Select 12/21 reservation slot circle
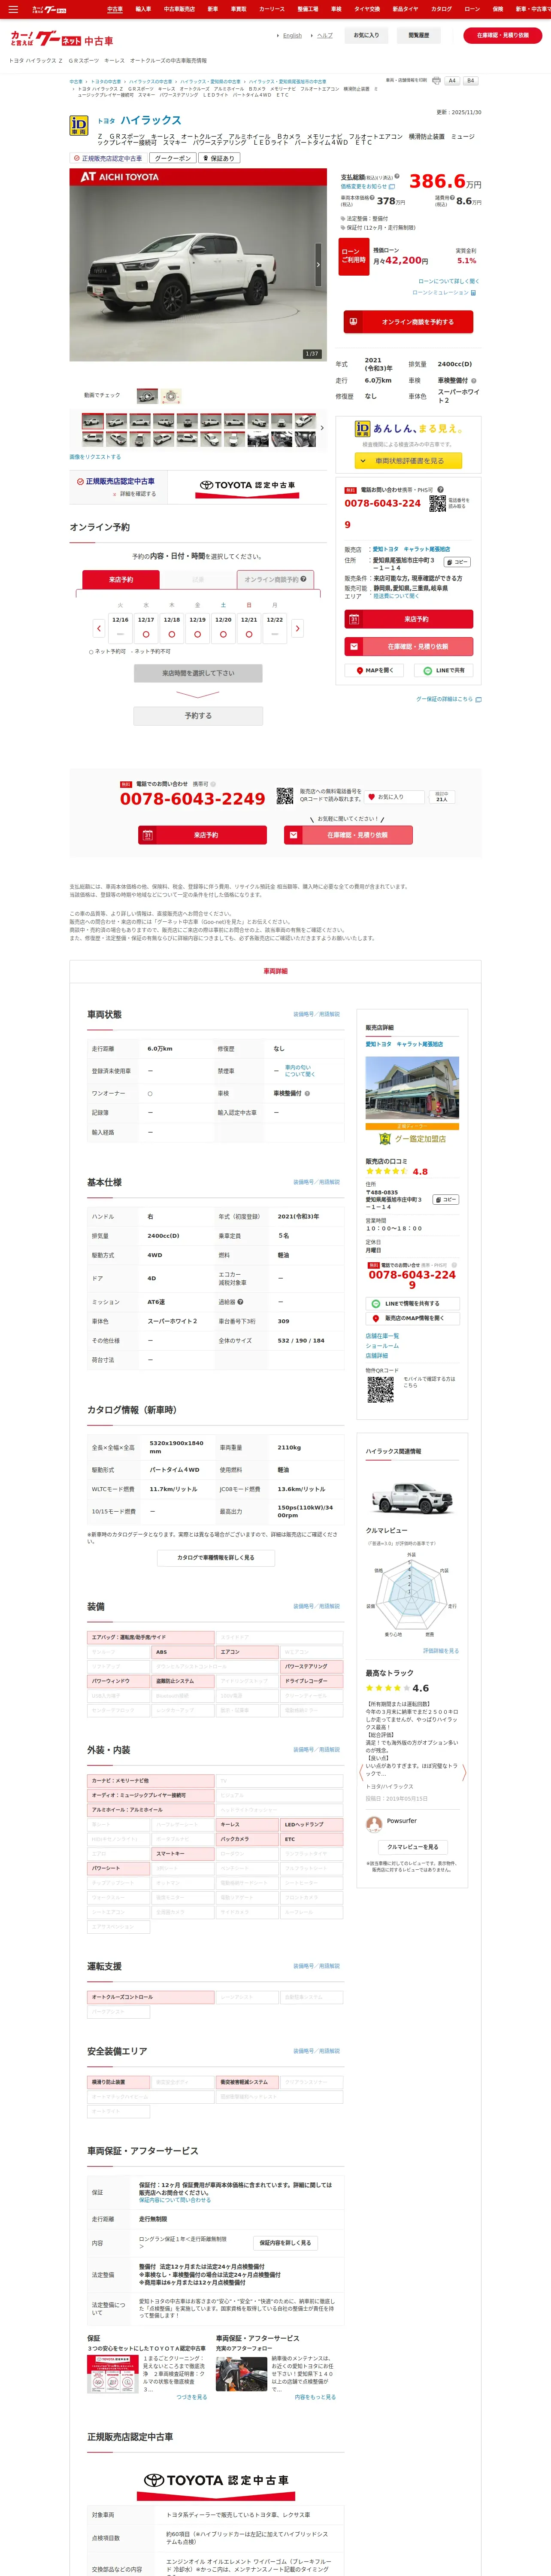 click(x=249, y=634)
